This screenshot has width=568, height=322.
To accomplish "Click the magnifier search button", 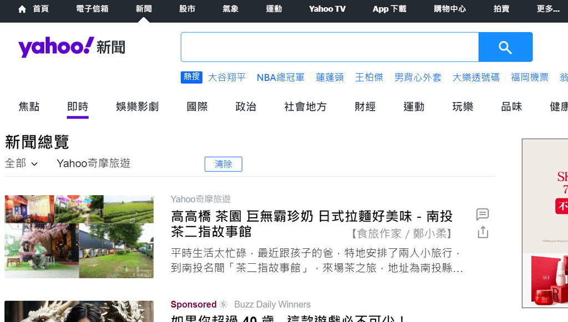I will 505,47.
